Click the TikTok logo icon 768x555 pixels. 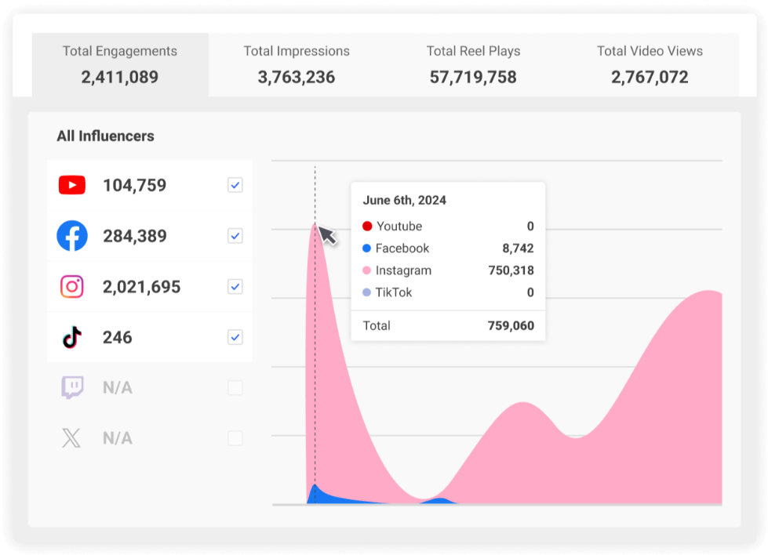(x=72, y=337)
